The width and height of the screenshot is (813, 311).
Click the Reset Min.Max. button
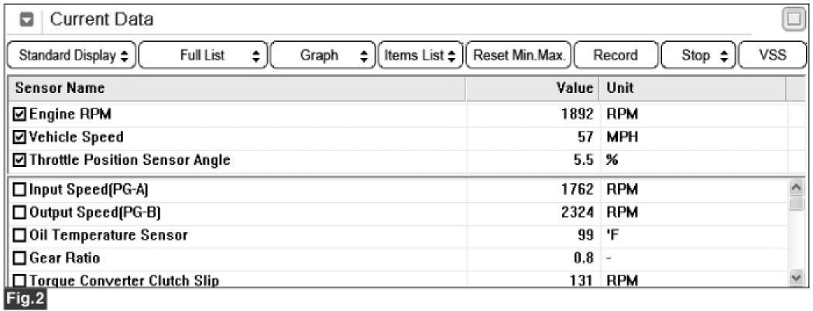(x=520, y=56)
